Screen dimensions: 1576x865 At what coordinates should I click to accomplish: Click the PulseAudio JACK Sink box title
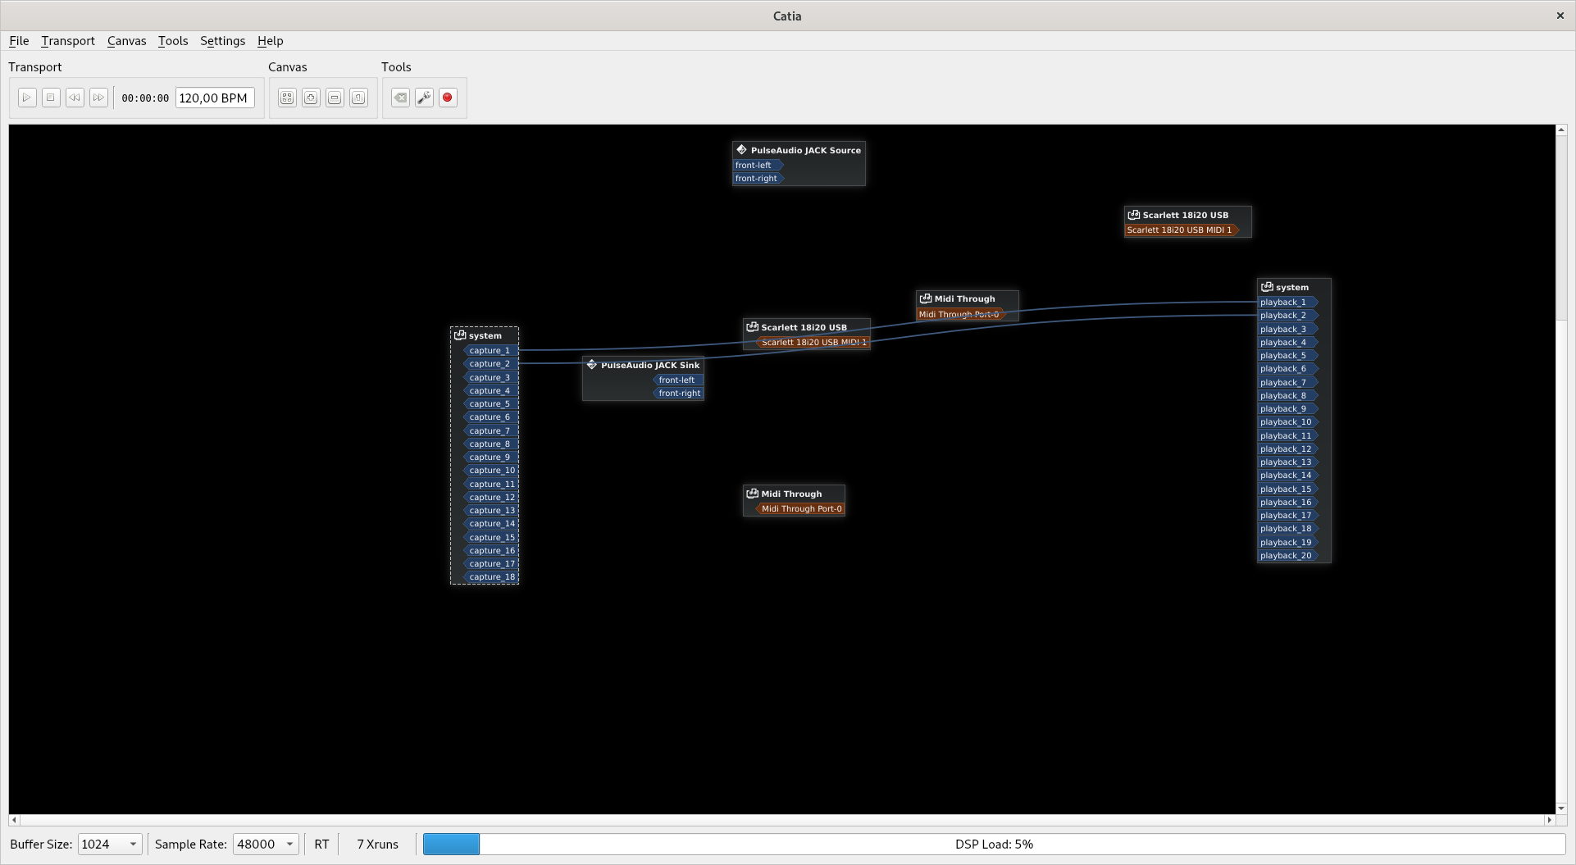tap(649, 365)
